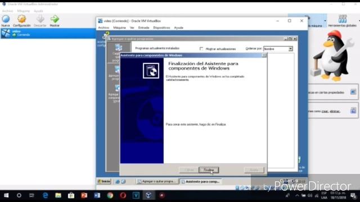Minimize the Agregar o quitar programas window
The width and height of the screenshot is (360, 202).
(286, 39)
